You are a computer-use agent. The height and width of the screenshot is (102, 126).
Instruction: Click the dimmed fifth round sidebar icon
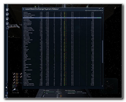(7, 28)
